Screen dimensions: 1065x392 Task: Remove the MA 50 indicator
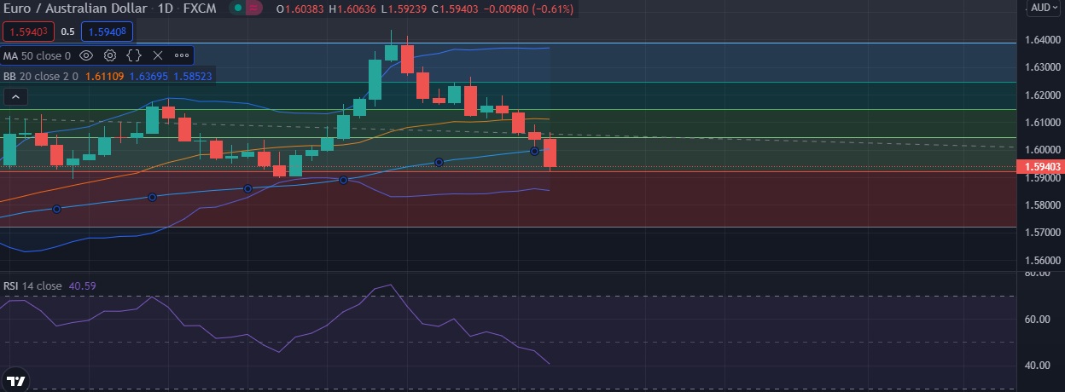157,55
